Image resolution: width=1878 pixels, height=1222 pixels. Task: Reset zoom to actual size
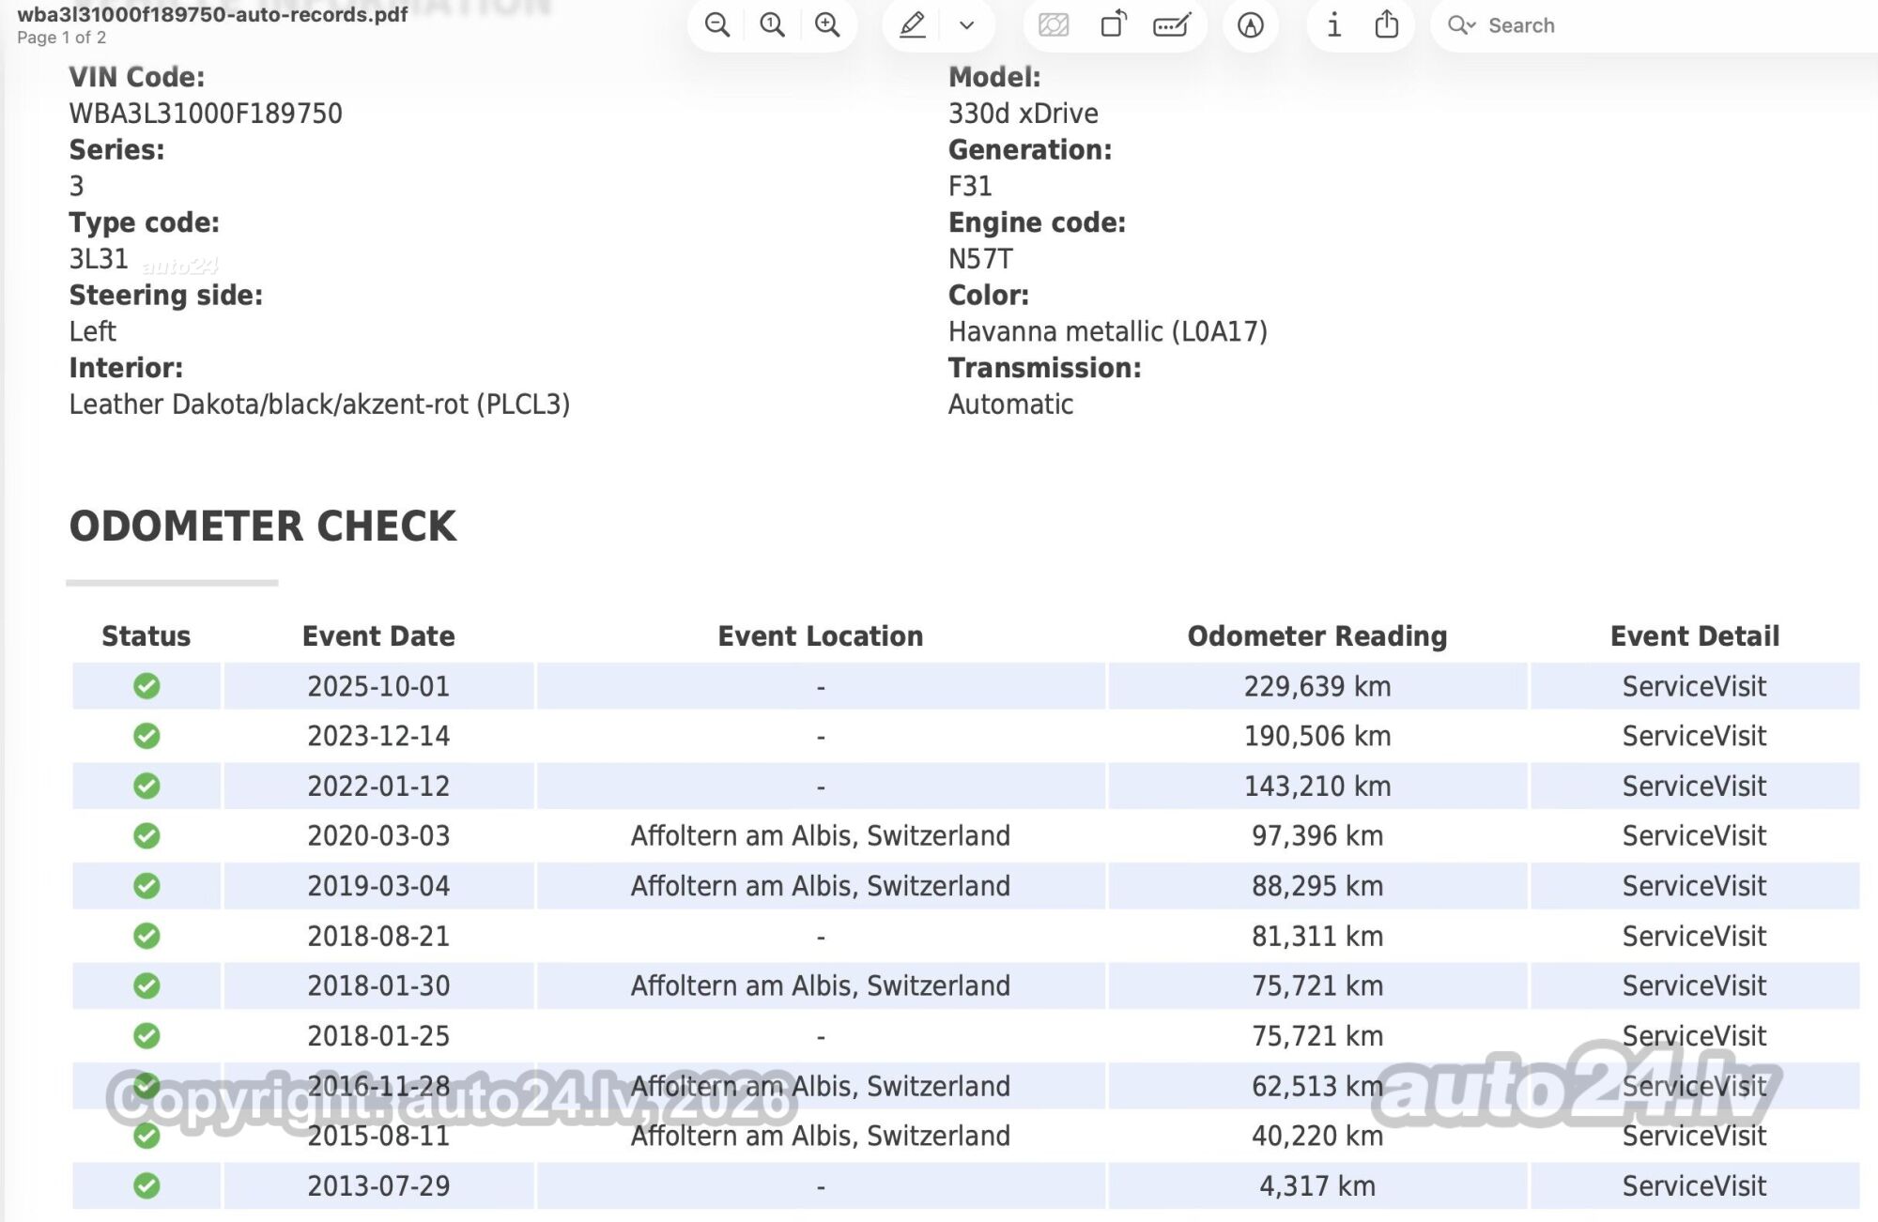(x=772, y=25)
